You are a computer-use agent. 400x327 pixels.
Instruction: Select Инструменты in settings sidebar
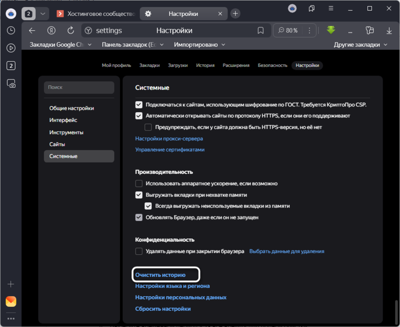79,132
